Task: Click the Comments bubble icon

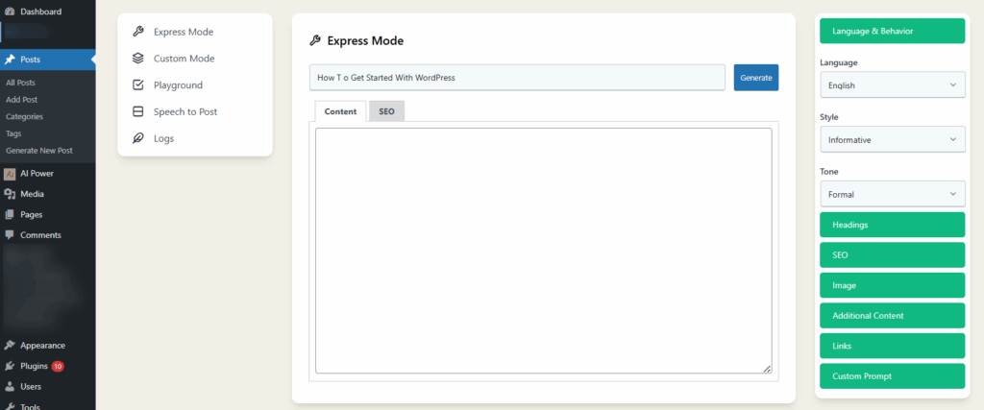Action: click(x=10, y=235)
